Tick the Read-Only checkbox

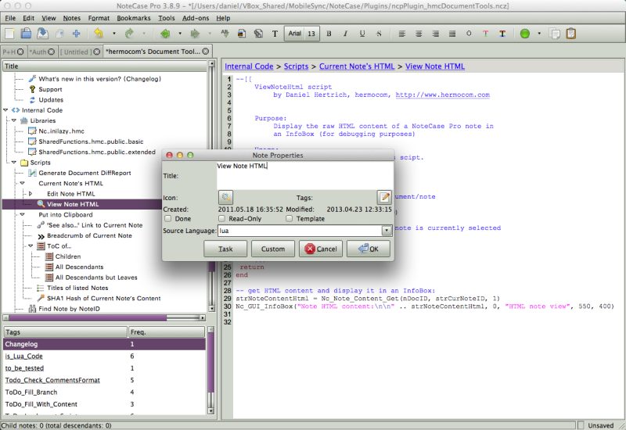(221, 219)
